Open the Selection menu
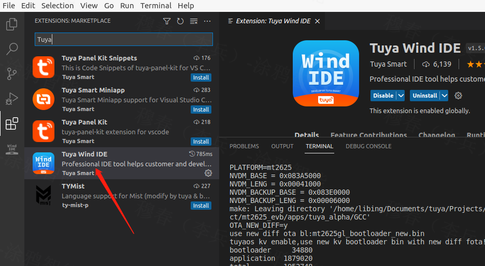The image size is (485, 266). (58, 6)
